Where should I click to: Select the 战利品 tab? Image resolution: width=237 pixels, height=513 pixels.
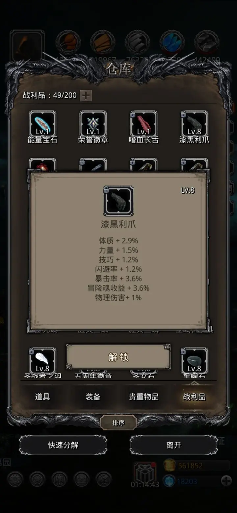tap(194, 397)
